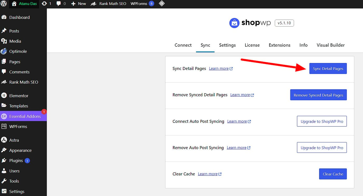Switch to the Visual Builder tab
The height and width of the screenshot is (196, 363).
click(331, 45)
